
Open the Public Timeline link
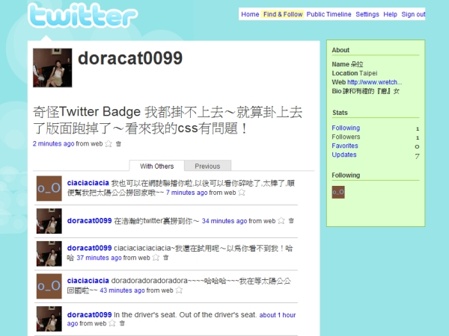coord(329,14)
